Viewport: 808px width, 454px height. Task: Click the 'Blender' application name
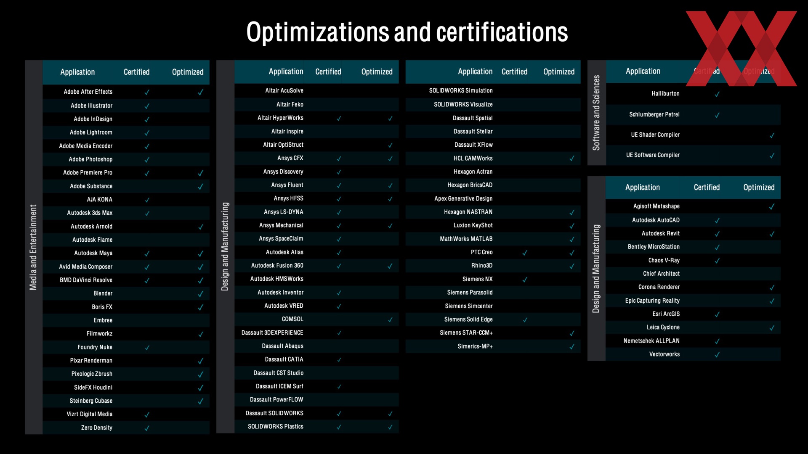click(103, 293)
